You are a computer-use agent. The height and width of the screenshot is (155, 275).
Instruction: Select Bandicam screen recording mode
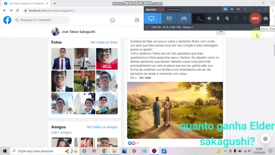pyautogui.click(x=151, y=18)
